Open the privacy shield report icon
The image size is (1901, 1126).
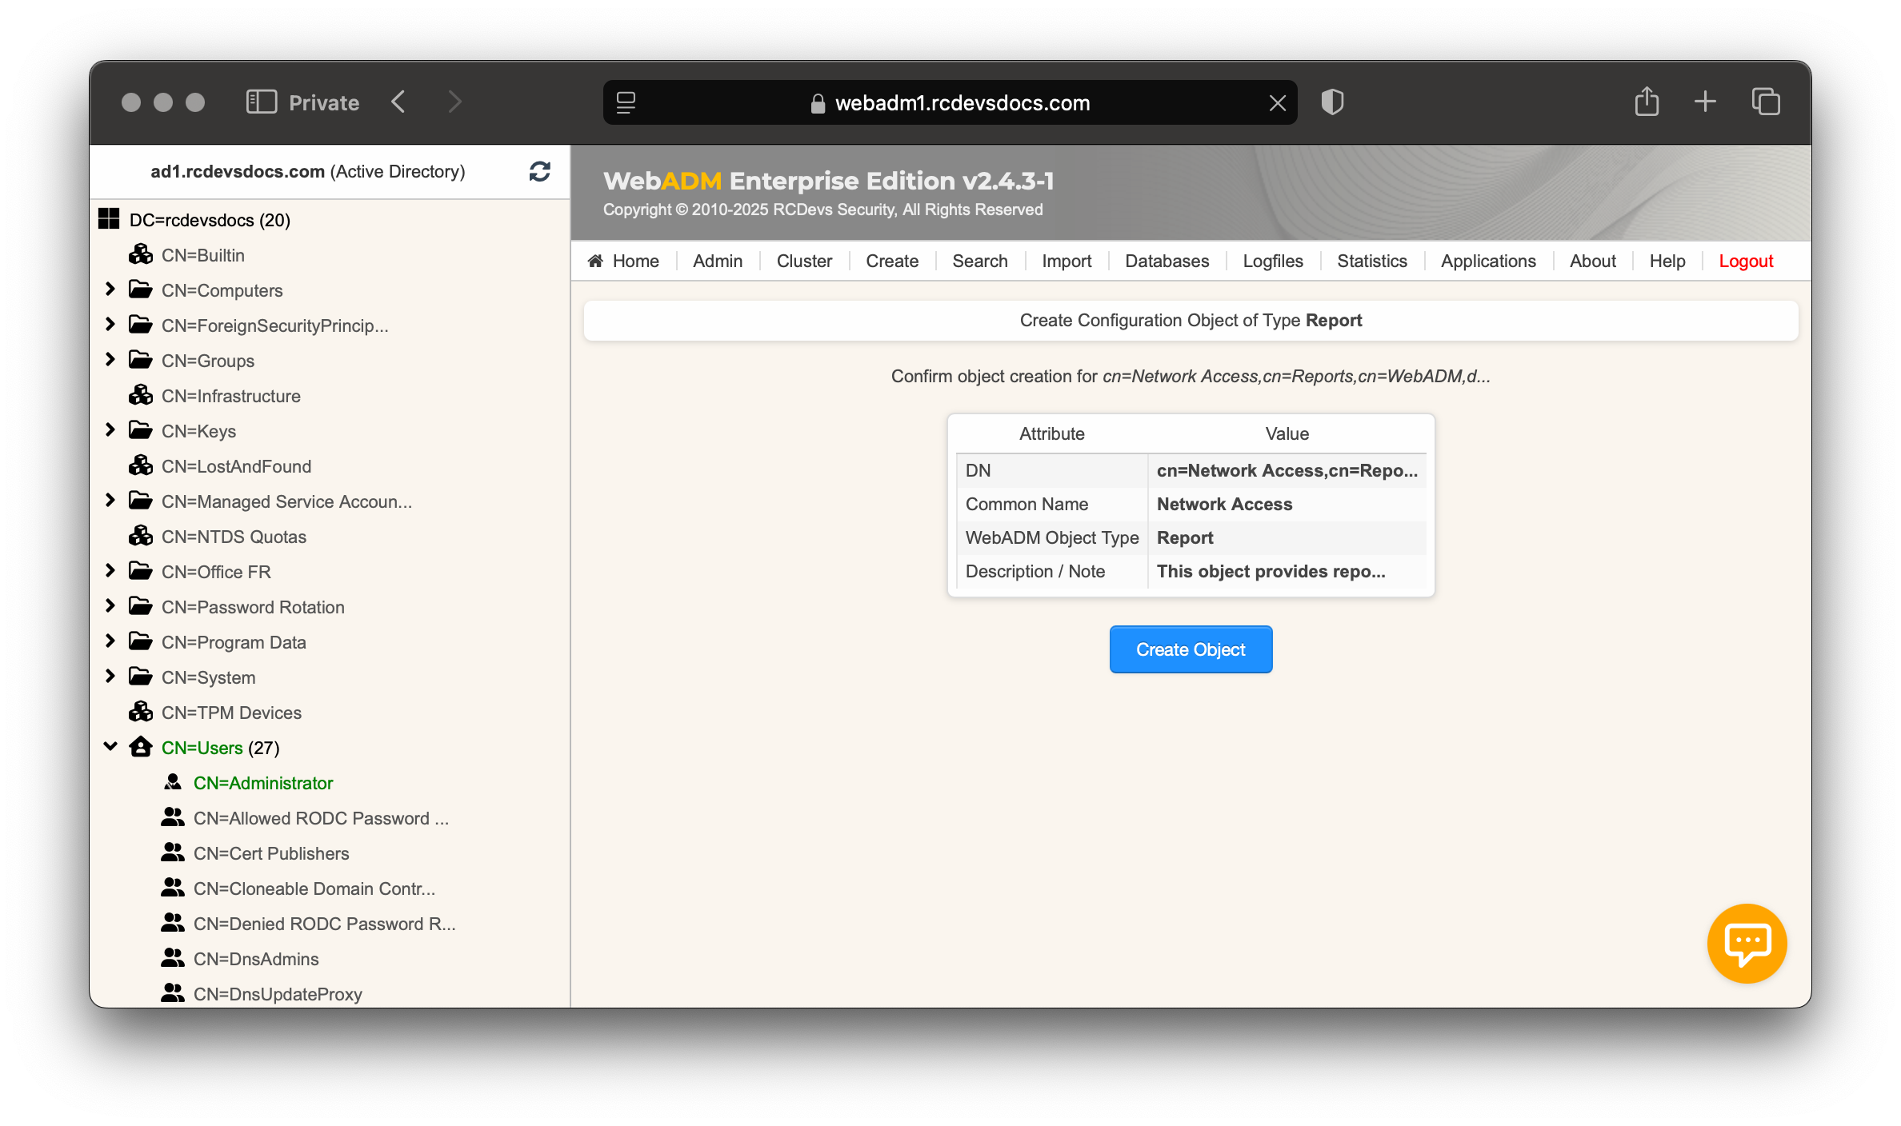[x=1332, y=102]
